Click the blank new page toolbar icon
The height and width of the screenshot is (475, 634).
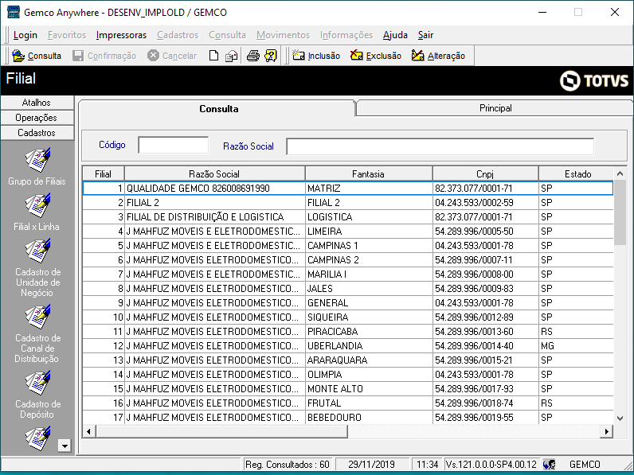[x=213, y=56]
